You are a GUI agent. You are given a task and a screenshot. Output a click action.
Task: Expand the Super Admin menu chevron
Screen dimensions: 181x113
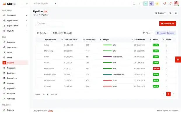pos(26,26)
